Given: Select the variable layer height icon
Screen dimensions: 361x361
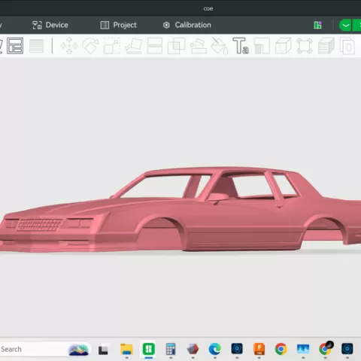Looking at the screenshot, I should [37, 46].
